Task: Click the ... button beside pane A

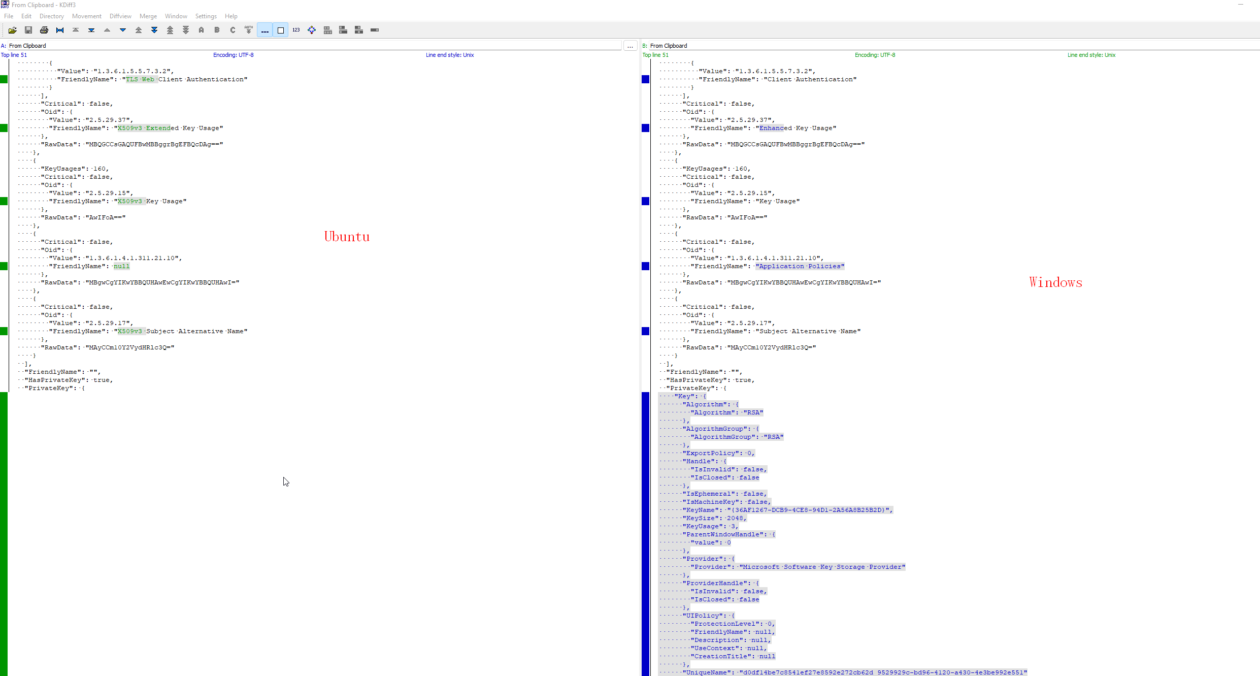Action: pyautogui.click(x=630, y=45)
